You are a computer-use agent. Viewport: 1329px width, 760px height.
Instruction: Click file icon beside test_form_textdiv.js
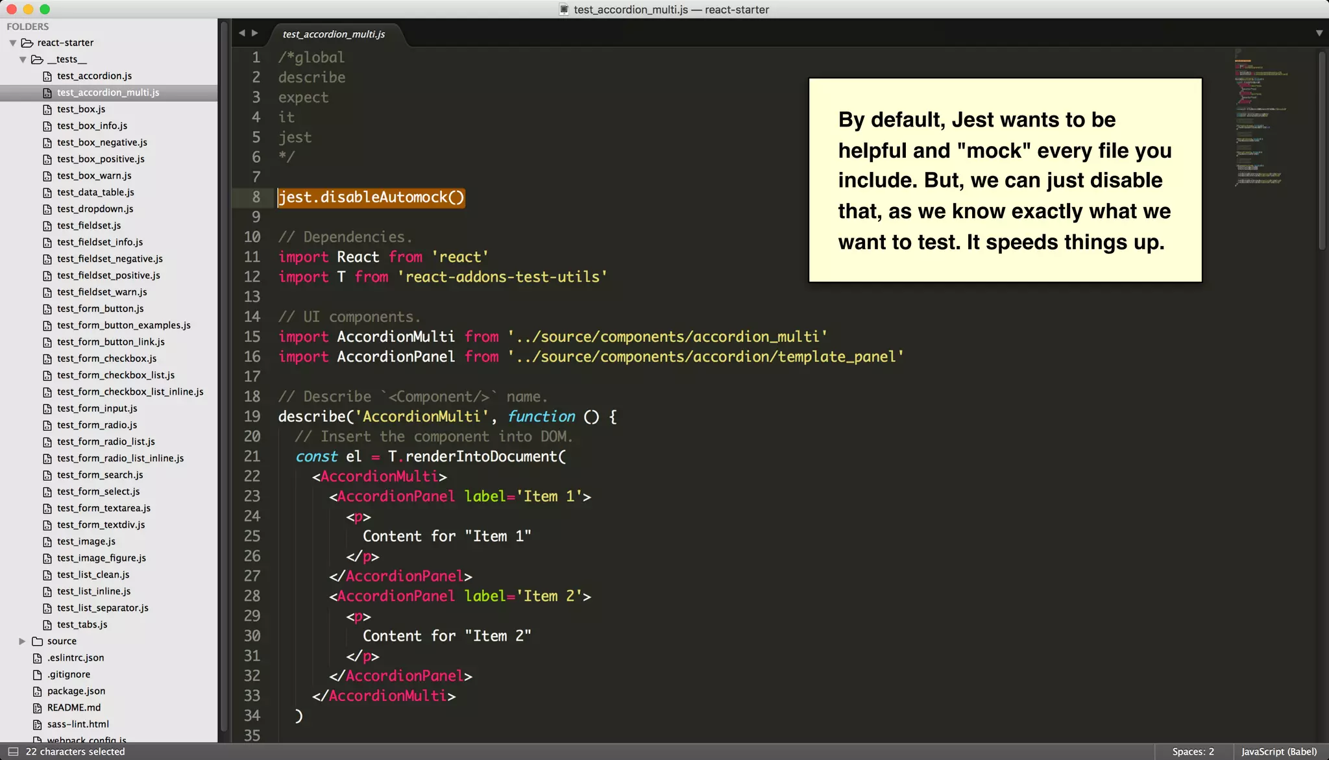tap(47, 525)
